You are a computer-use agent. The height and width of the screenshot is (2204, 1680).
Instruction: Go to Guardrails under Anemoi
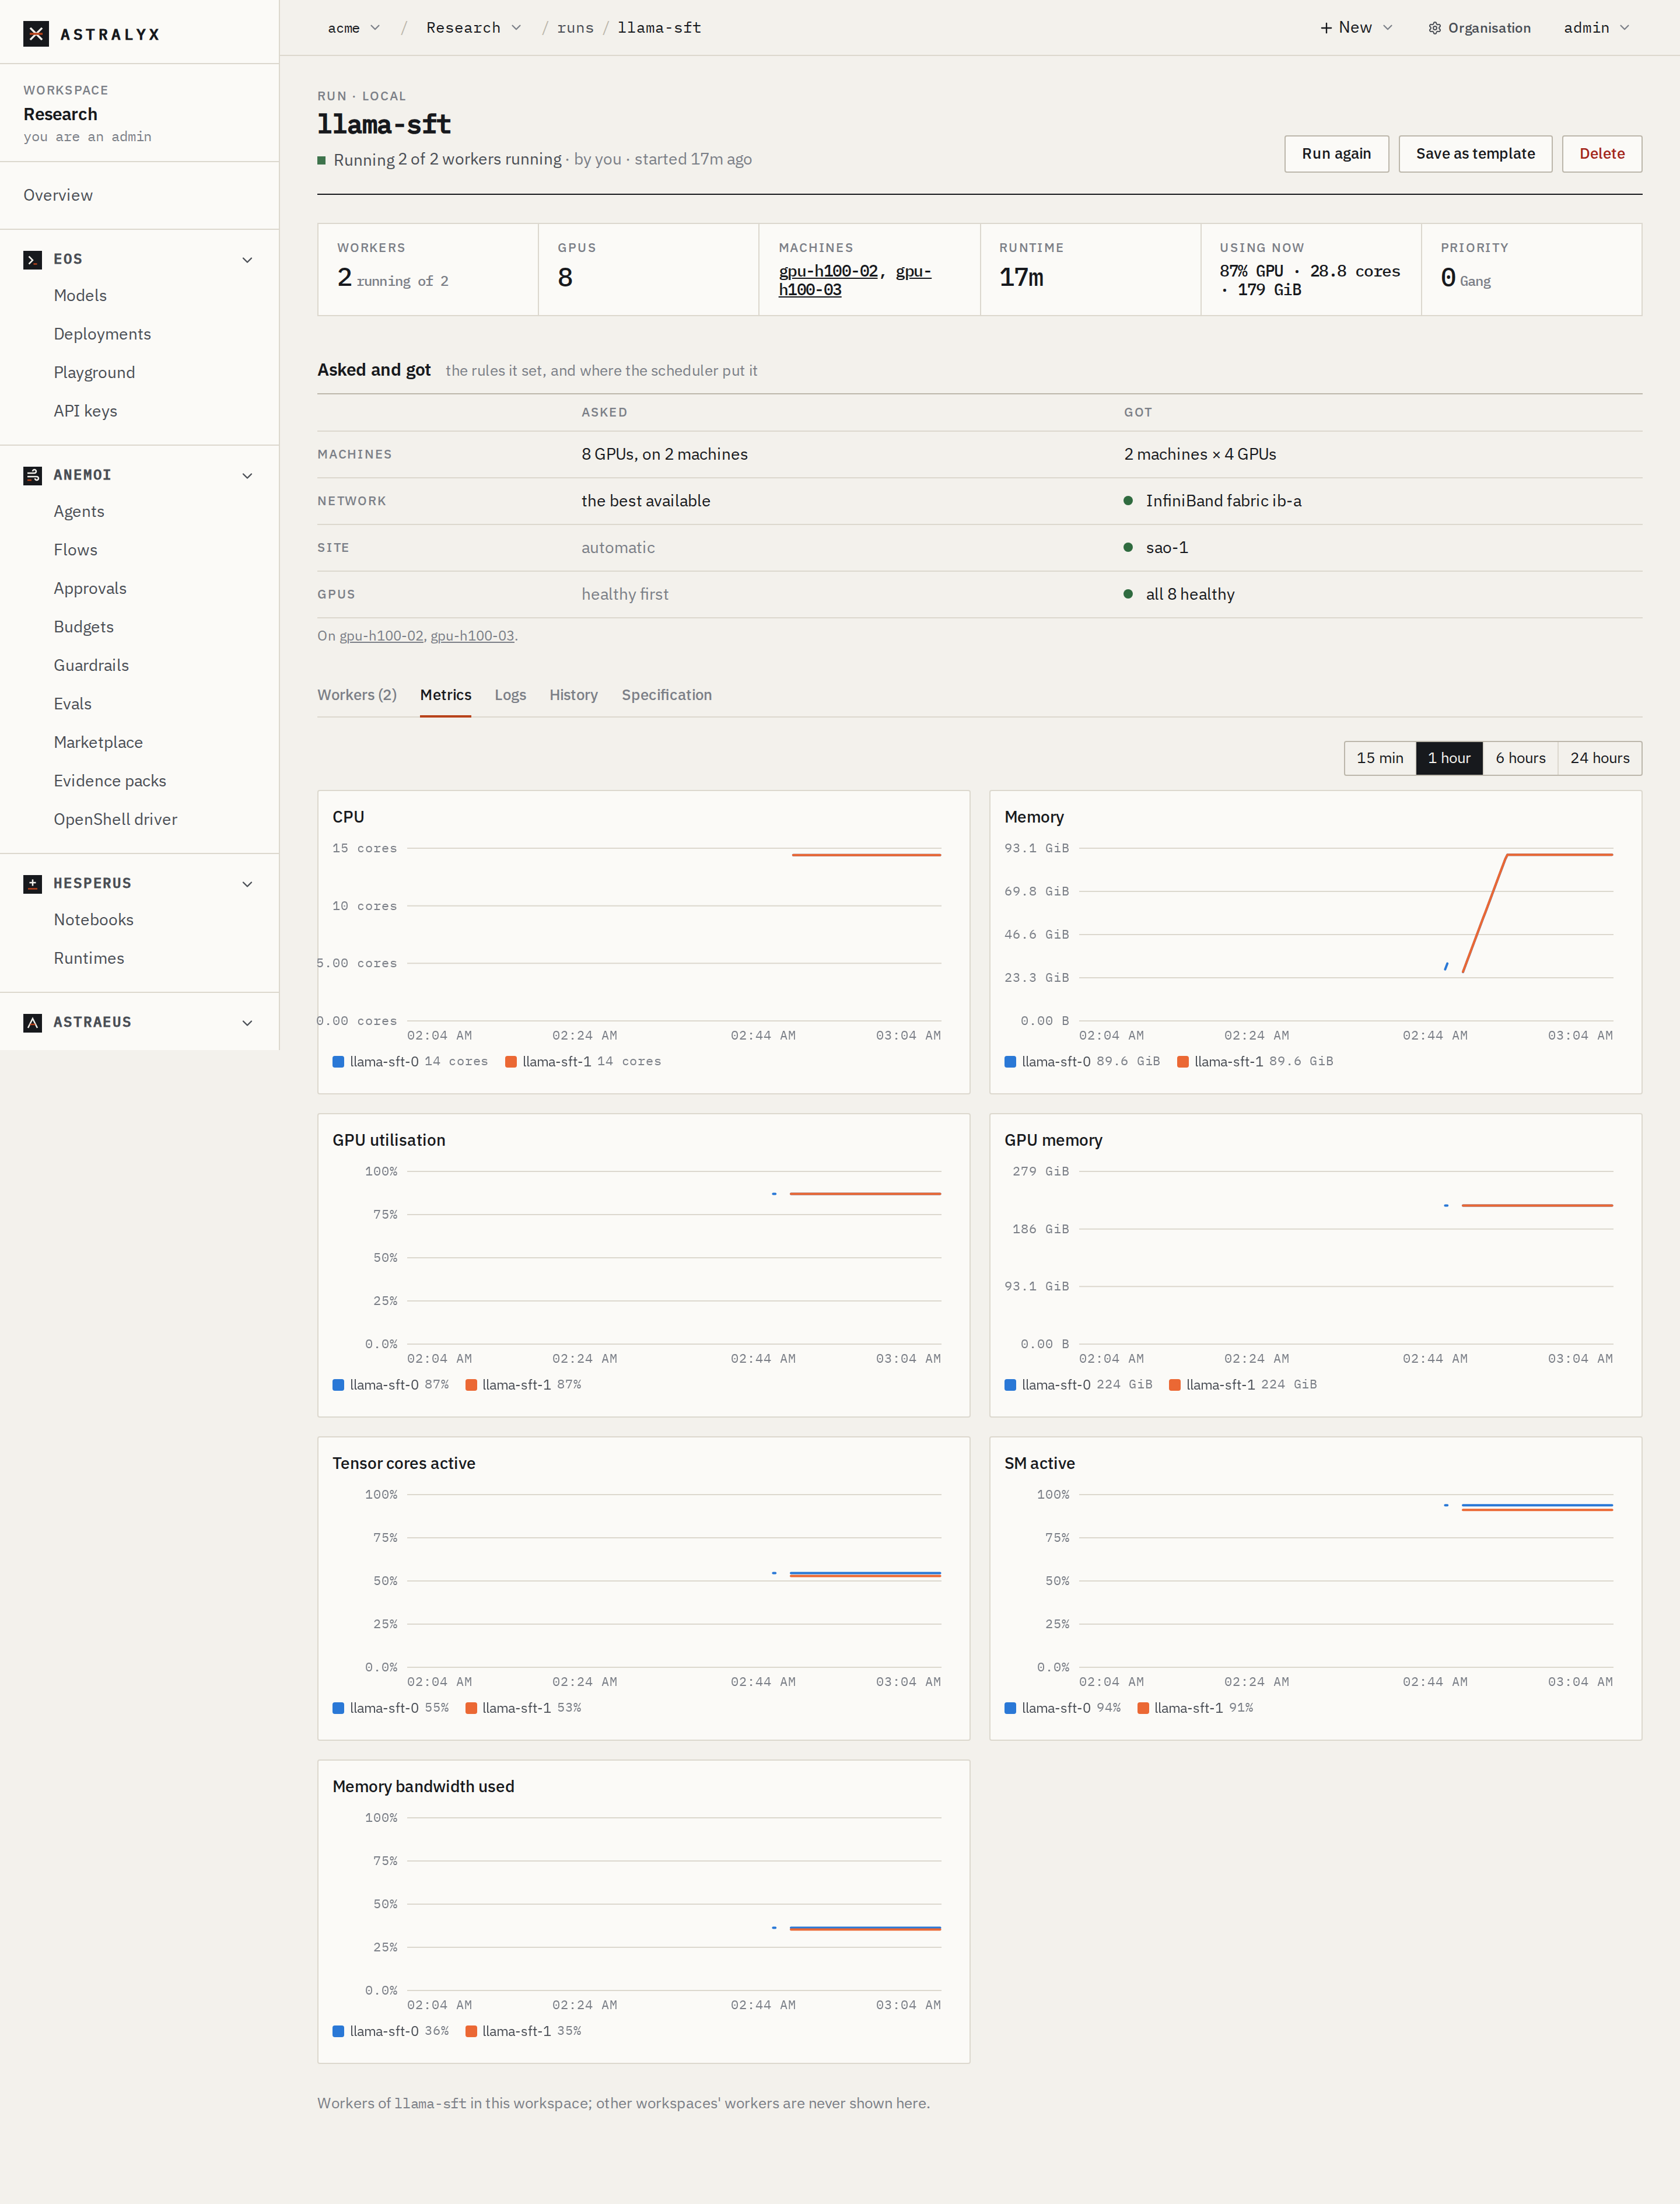click(x=91, y=666)
